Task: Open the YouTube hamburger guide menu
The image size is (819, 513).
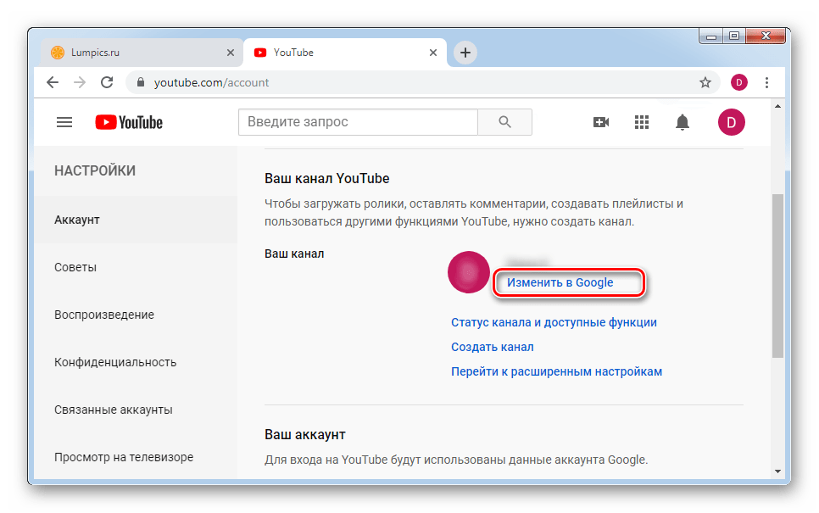Action: click(64, 122)
